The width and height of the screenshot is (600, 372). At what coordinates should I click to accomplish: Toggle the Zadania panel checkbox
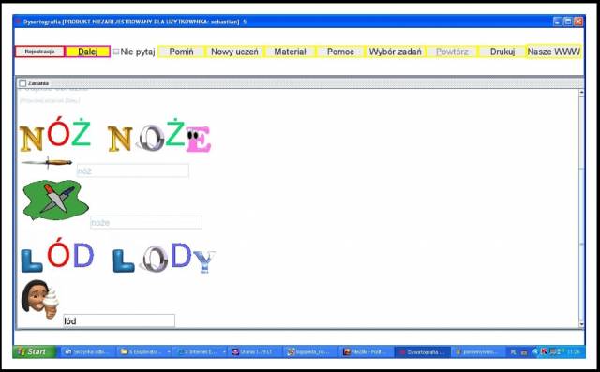click(22, 83)
